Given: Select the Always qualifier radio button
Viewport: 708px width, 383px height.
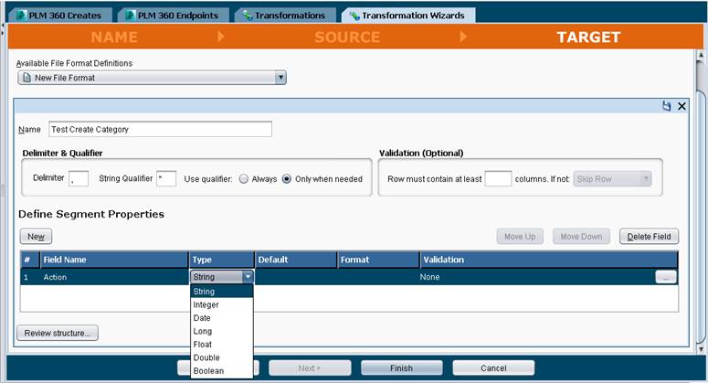Looking at the screenshot, I should pos(244,179).
